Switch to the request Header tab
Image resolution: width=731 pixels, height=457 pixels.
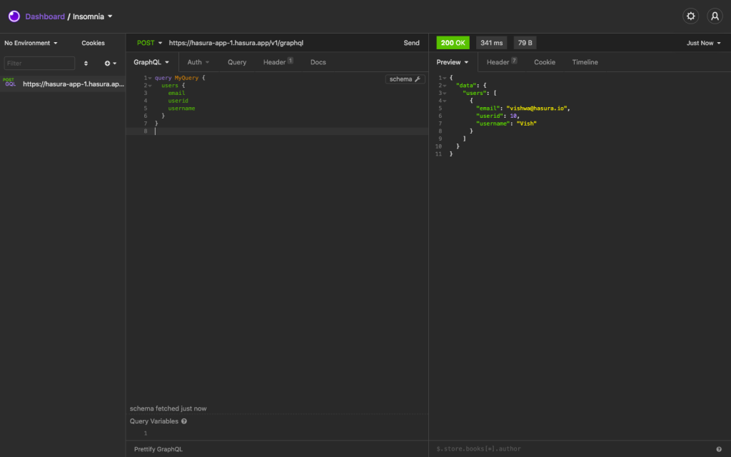pyautogui.click(x=278, y=62)
